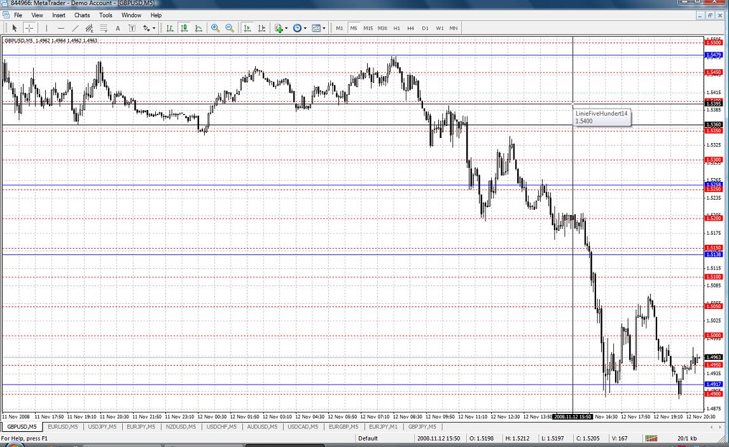Switch to the EURJPY,M5 chart tab
This screenshot has width=729, height=447.
coord(141,427)
